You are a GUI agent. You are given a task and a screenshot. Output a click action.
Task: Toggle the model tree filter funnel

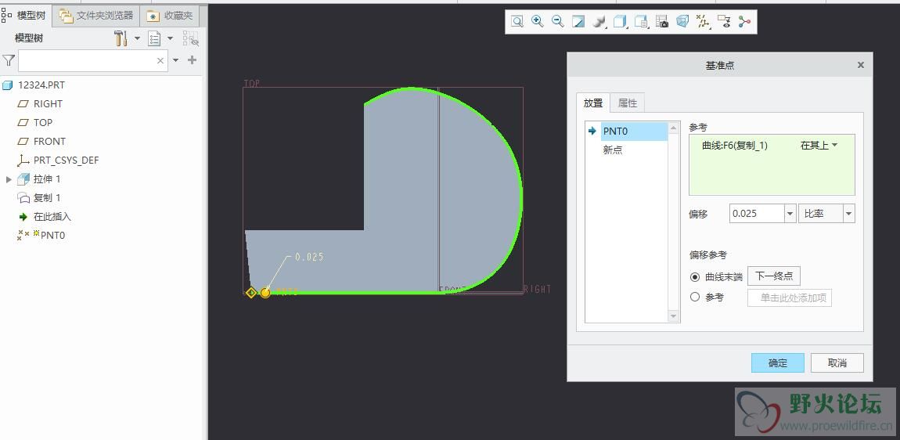tap(9, 60)
